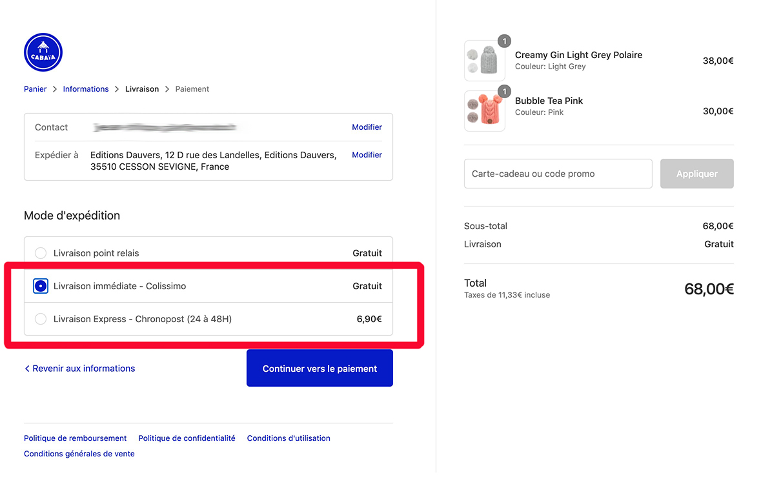This screenshot has height=479, width=781.
Task: Click Taxes de 11,33€ incluse text
Action: 507,295
